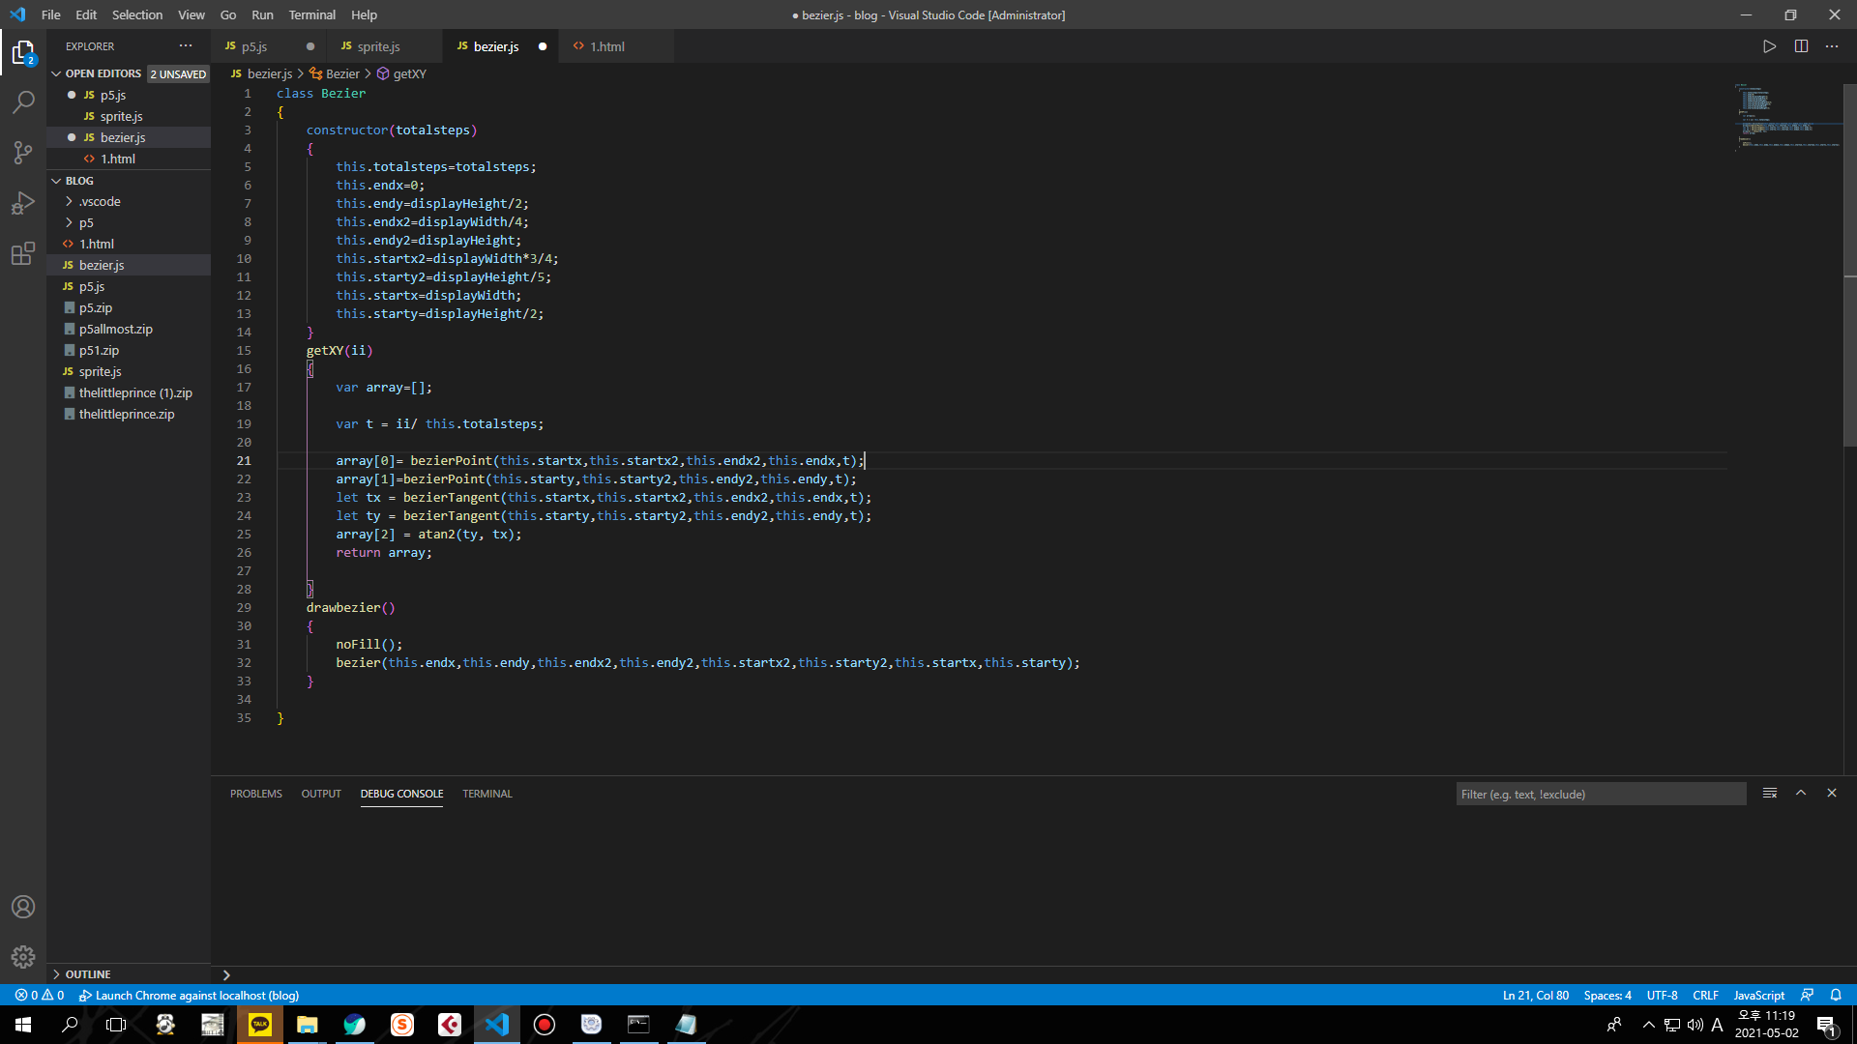
Task: Open the Extensions view
Action: tap(23, 254)
